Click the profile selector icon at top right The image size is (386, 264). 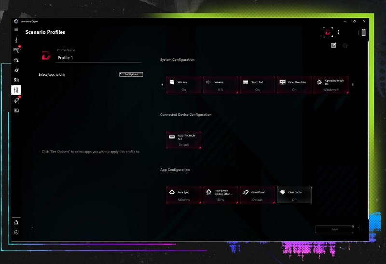pyautogui.click(x=328, y=32)
